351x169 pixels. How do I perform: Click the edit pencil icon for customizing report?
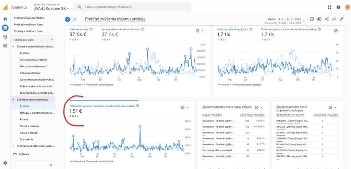click(x=341, y=19)
